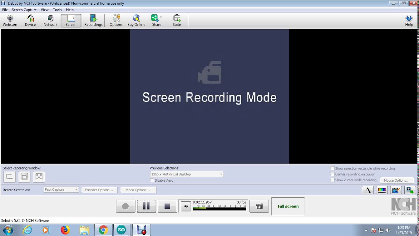Open the Windows Start menu
The width and height of the screenshot is (419, 236).
coord(8,230)
